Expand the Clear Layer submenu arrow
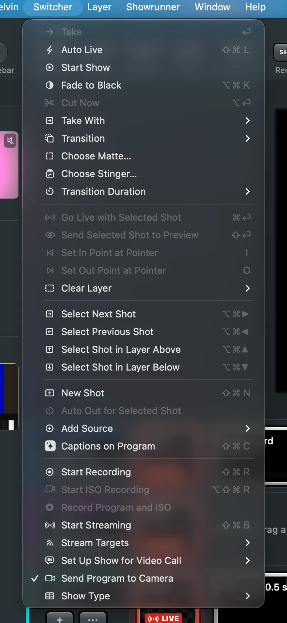This screenshot has width=287, height=623. 248,288
